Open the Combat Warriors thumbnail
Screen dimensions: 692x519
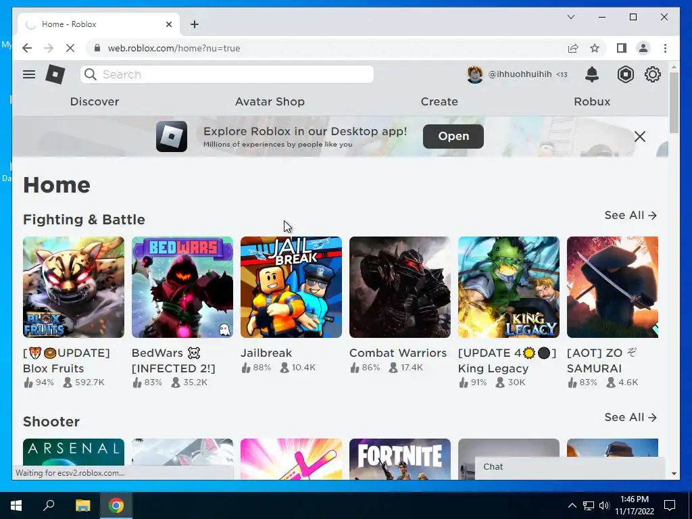pyautogui.click(x=400, y=287)
